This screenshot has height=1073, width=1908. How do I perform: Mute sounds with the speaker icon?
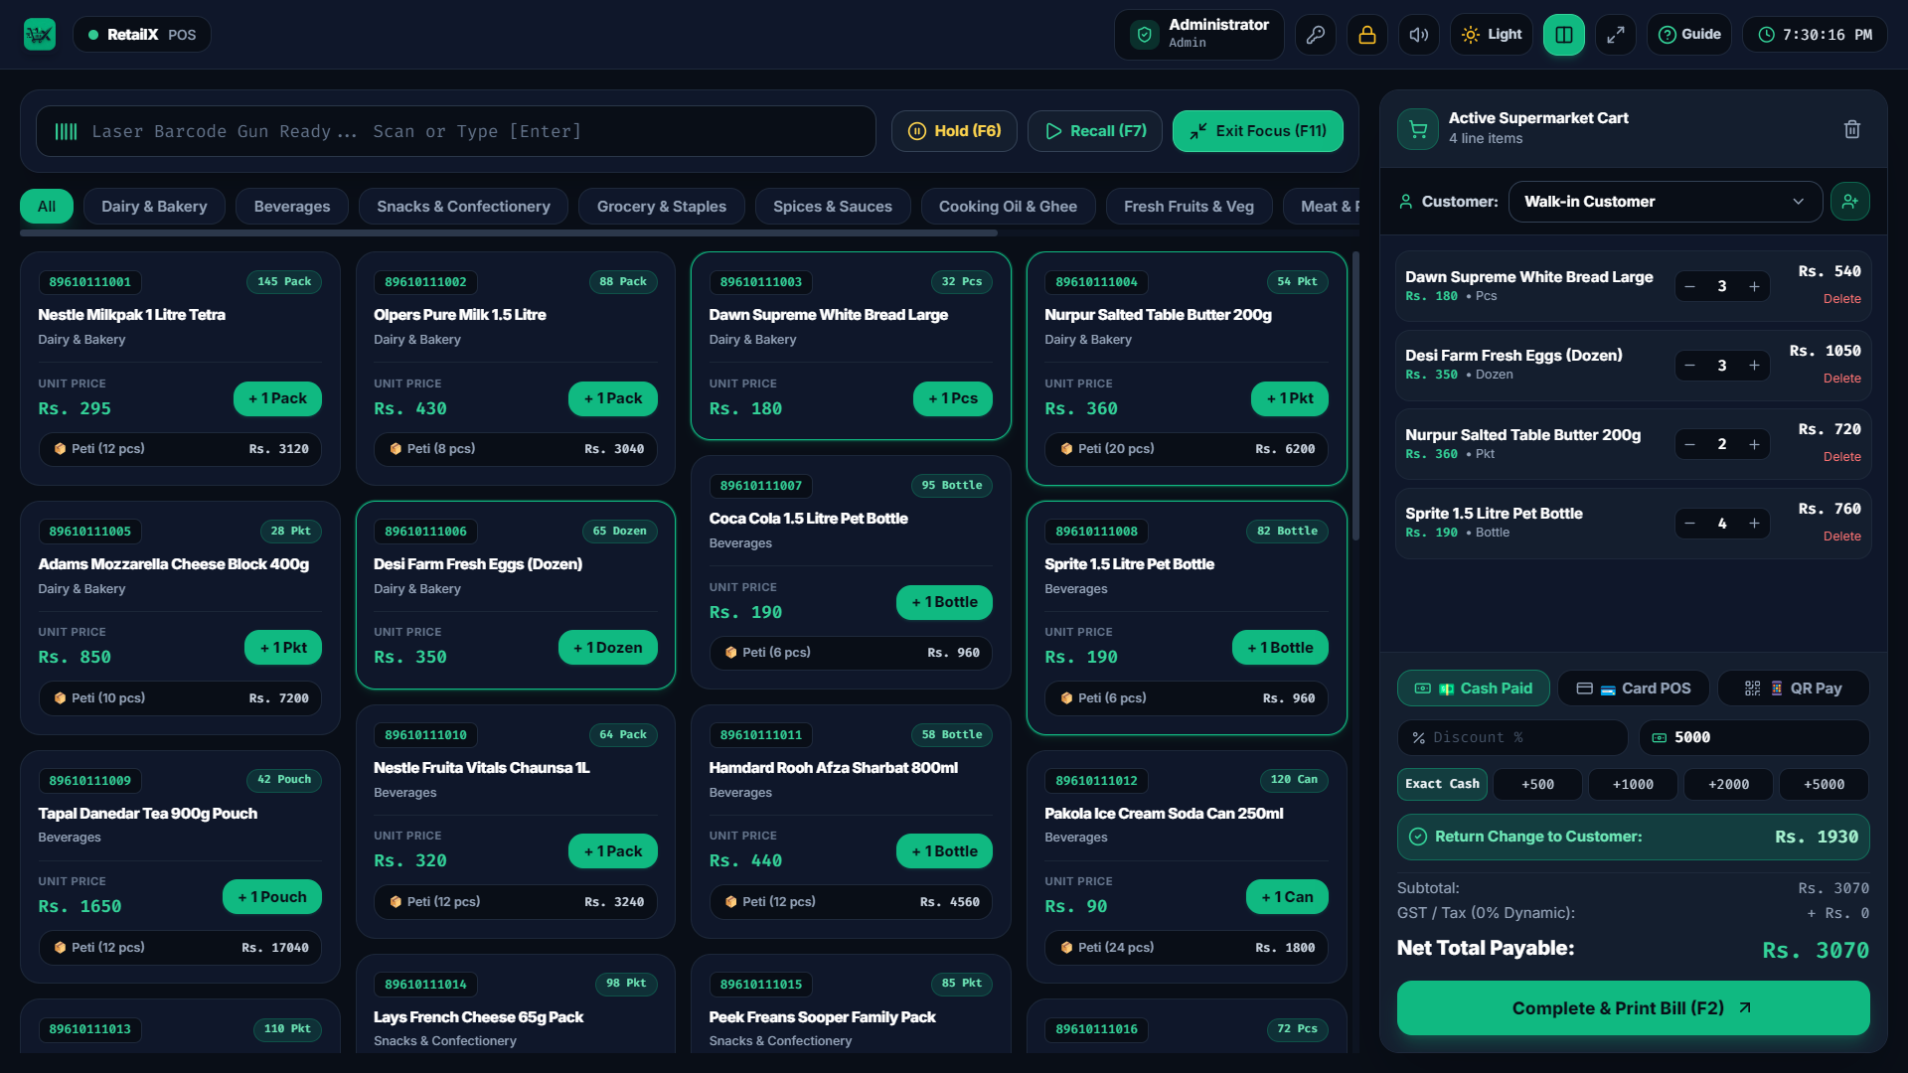tap(1419, 35)
